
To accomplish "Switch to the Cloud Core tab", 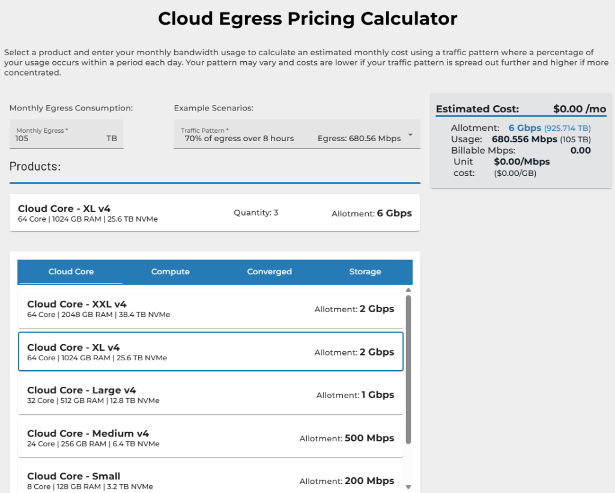I will pyautogui.click(x=71, y=271).
